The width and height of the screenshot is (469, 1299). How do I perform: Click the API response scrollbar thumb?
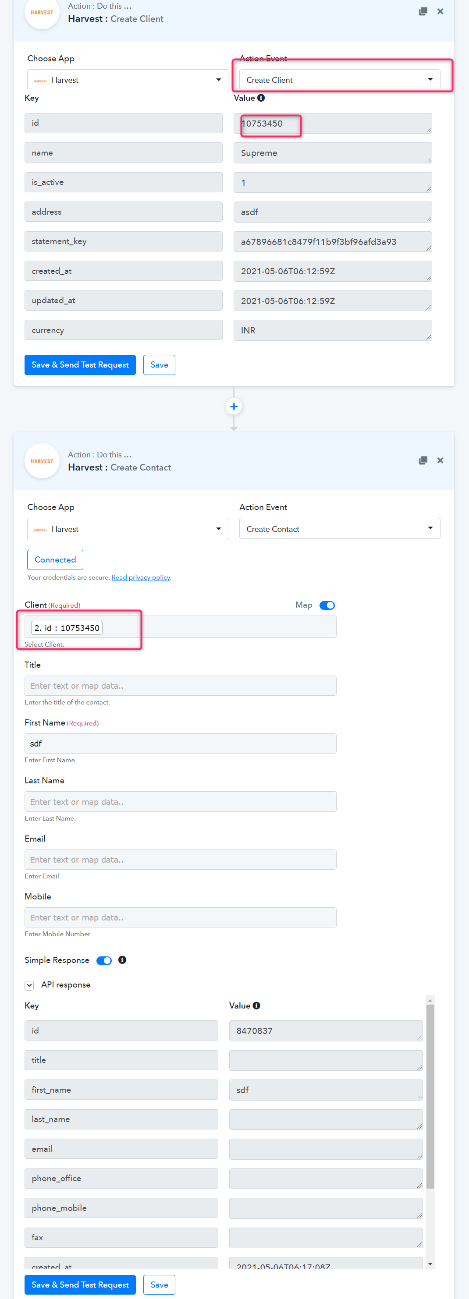point(430,1097)
